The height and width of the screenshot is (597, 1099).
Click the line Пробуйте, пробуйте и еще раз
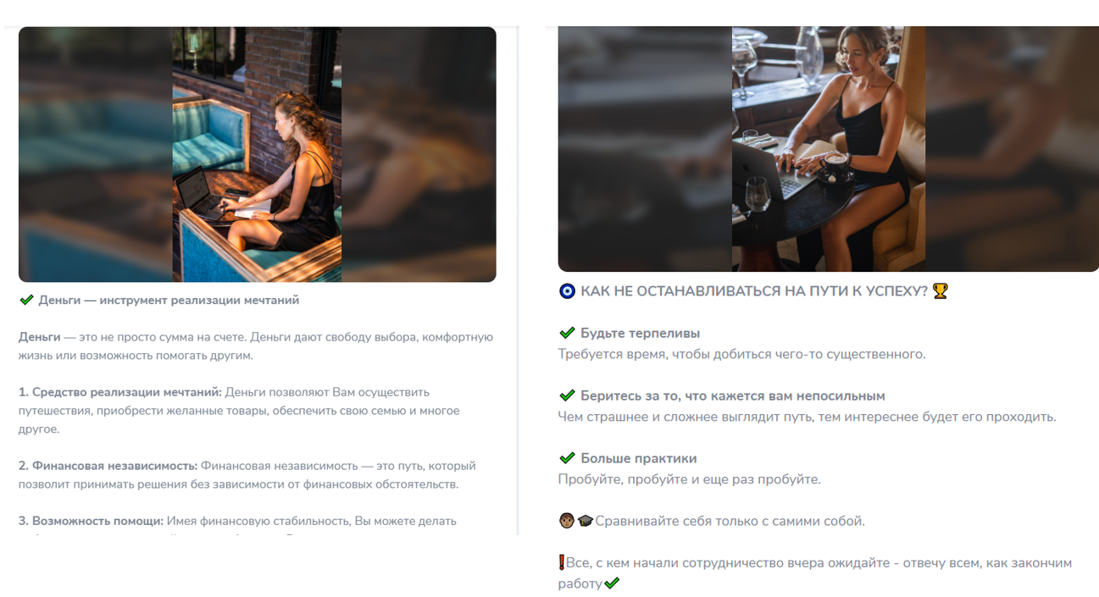(x=689, y=479)
